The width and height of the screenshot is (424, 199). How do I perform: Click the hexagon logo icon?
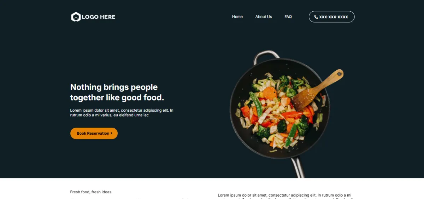point(76,17)
